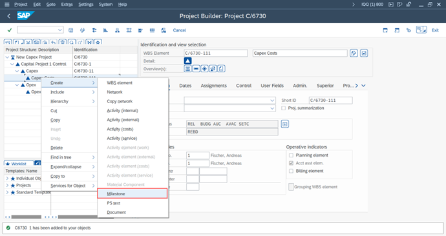Show more tabs via the chevron after Pro...
The width and height of the screenshot is (446, 236).
[x=357, y=86]
